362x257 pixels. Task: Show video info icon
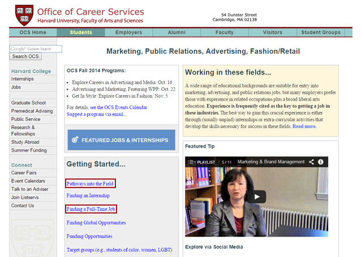pyautogui.click(x=321, y=162)
